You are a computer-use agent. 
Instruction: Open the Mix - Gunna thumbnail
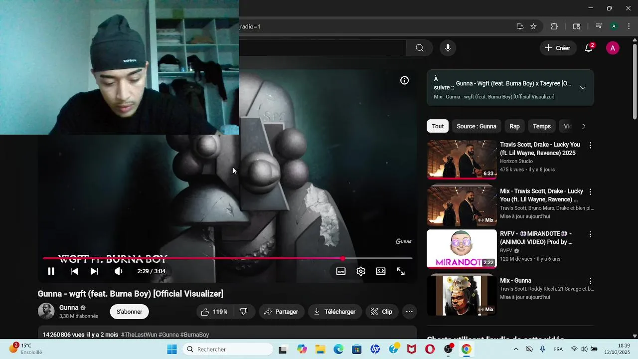pyautogui.click(x=462, y=295)
